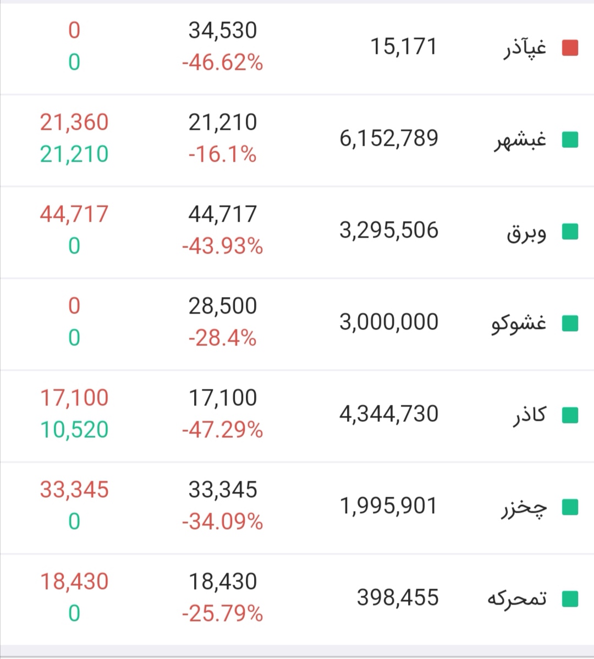Click the red status square beside غپآذر

pyautogui.click(x=570, y=47)
